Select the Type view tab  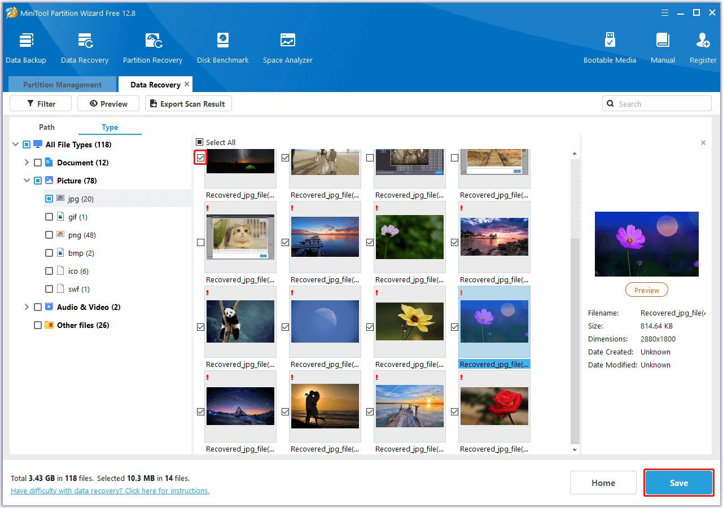click(x=110, y=127)
